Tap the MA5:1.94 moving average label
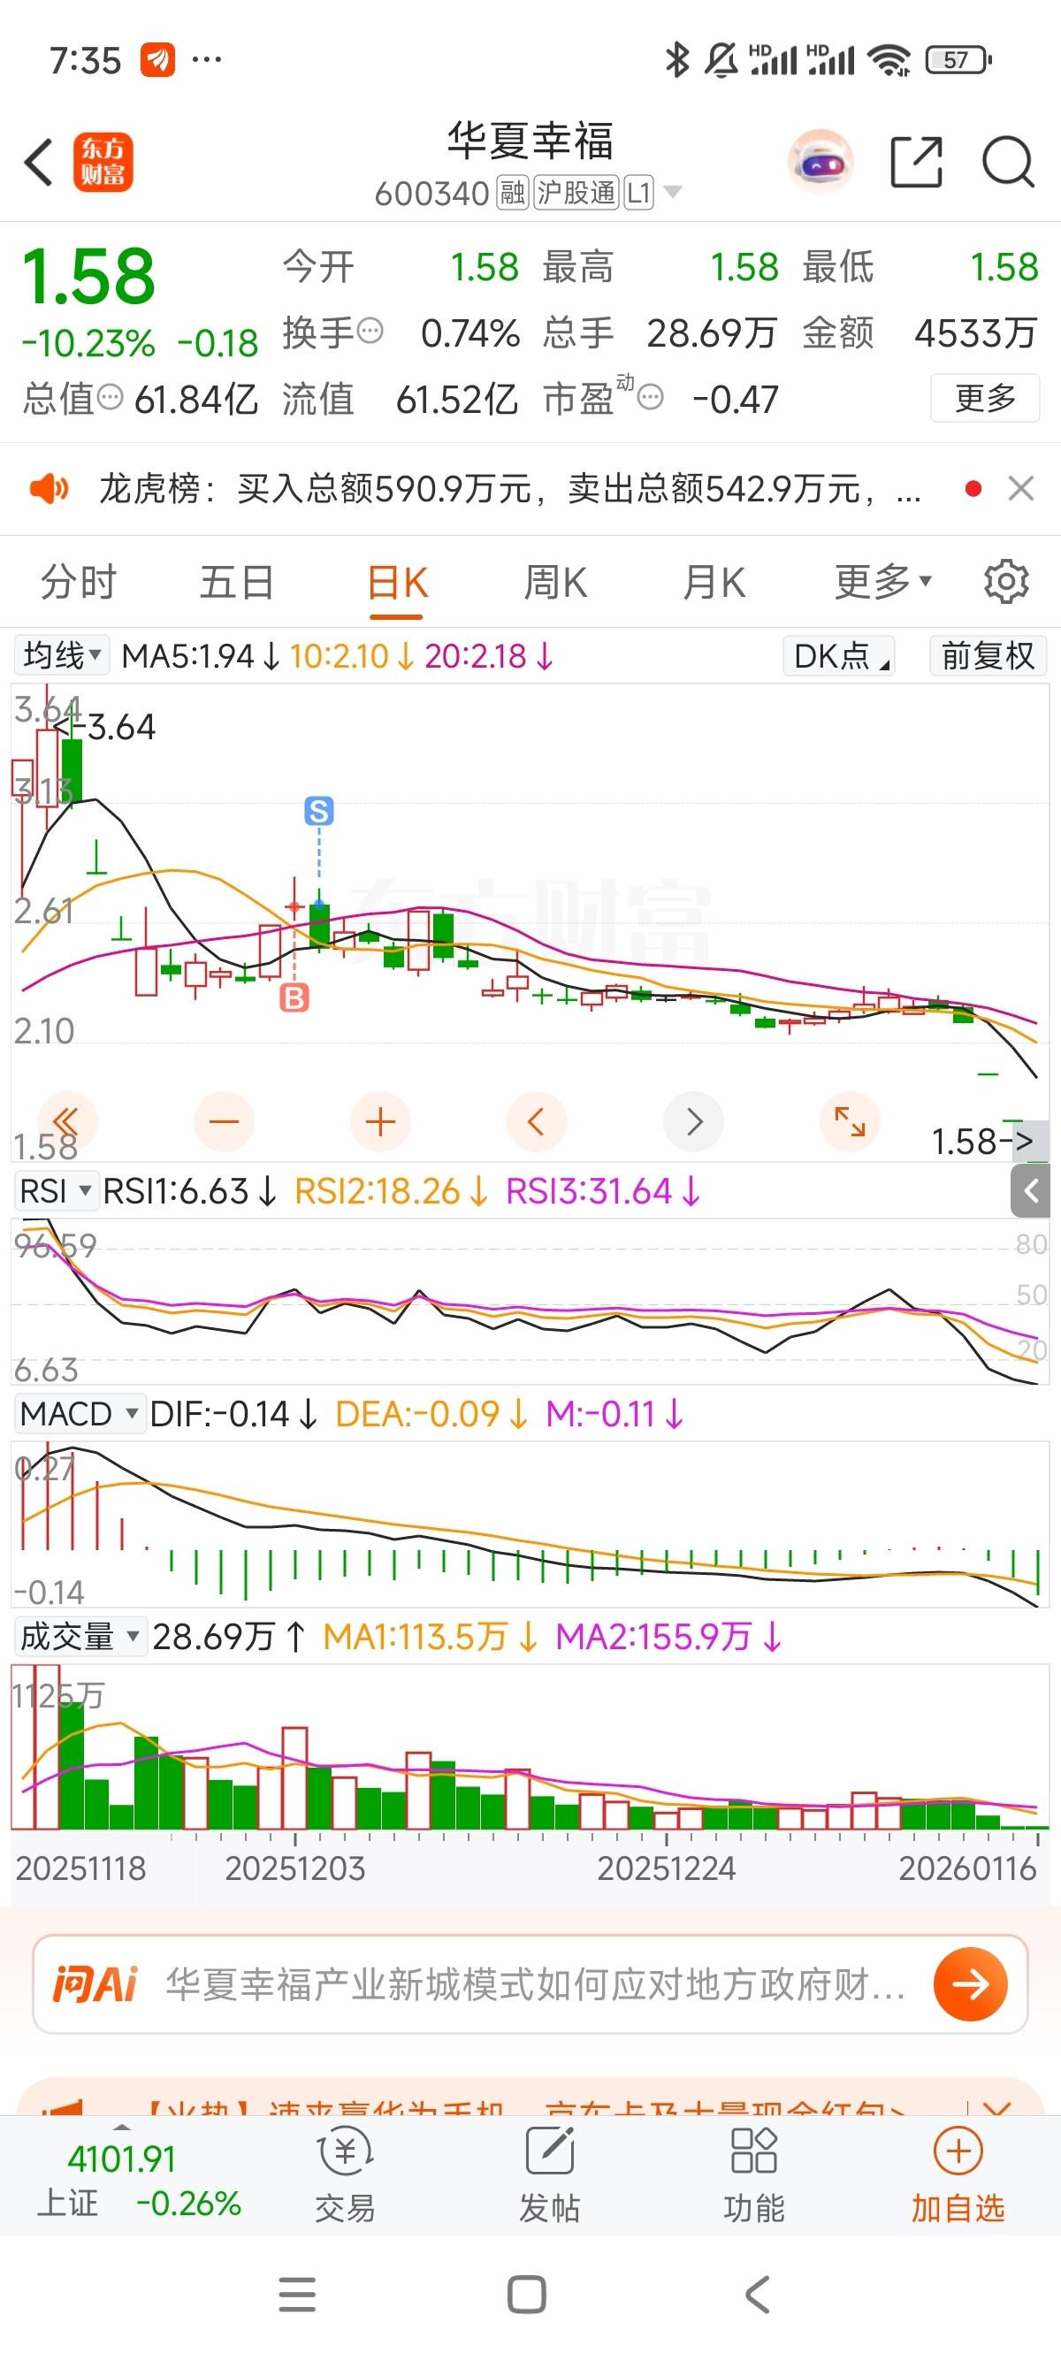Image resolution: width=1061 pixels, height=2361 pixels. 200,656
